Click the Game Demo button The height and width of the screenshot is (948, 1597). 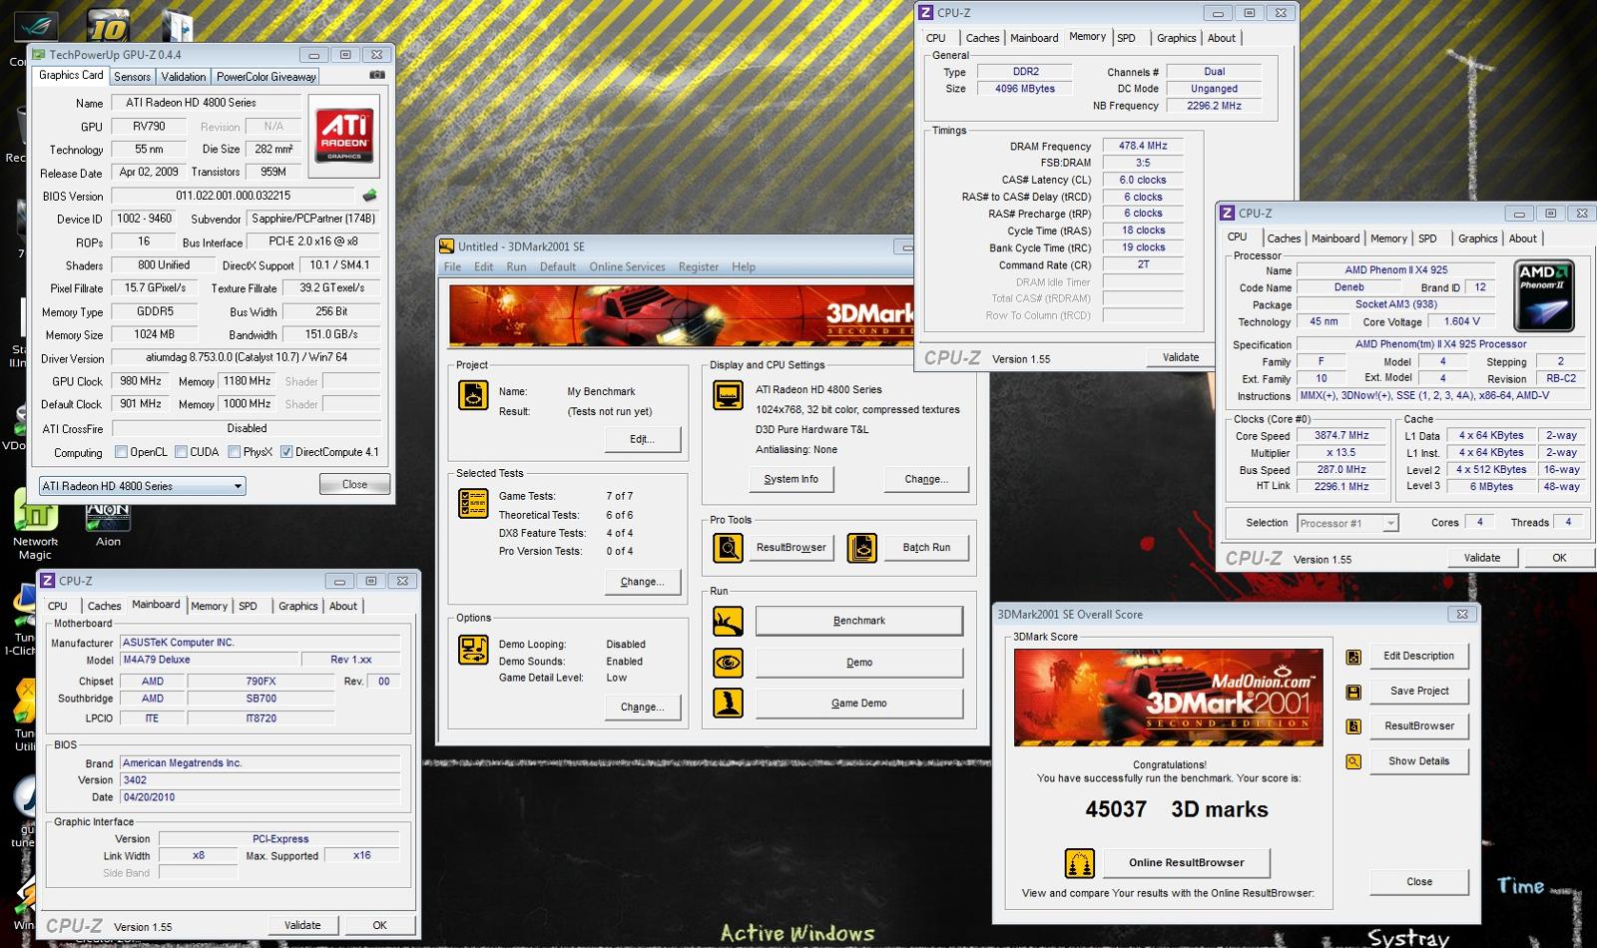(858, 704)
